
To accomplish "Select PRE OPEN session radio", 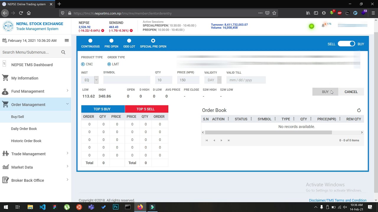I will pyautogui.click(x=111, y=41).
